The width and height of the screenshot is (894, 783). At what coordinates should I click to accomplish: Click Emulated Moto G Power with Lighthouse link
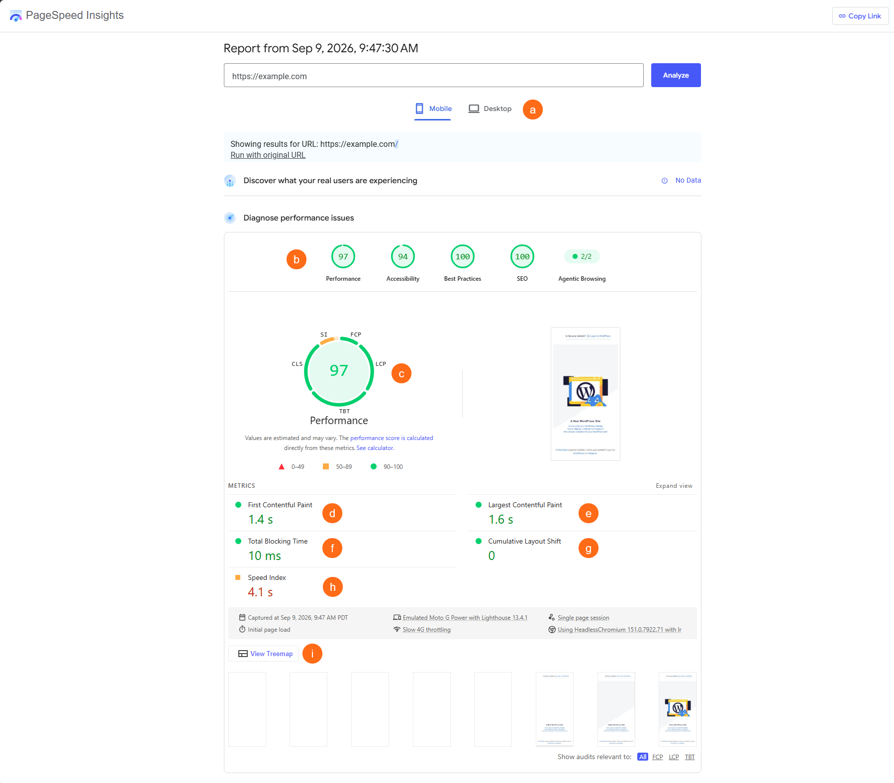pos(465,618)
